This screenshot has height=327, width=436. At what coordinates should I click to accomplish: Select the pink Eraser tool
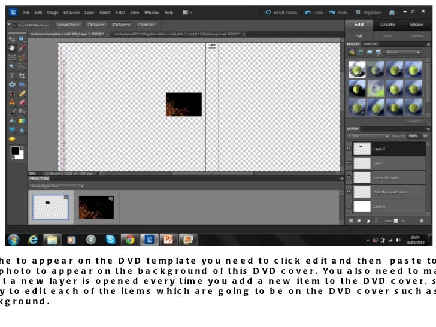[22, 102]
